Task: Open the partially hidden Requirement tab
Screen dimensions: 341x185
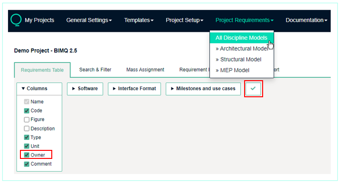Action: click(x=194, y=70)
